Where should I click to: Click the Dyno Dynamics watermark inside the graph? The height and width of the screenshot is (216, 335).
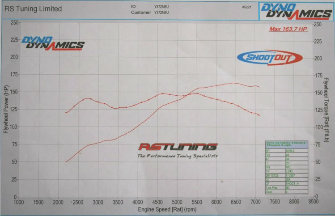pyautogui.click(x=52, y=43)
